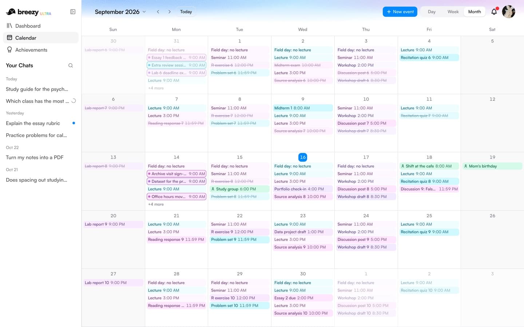Open crossed-out 'Midterm exam' event
Screen dimensions: 524x327
(x=303, y=65)
